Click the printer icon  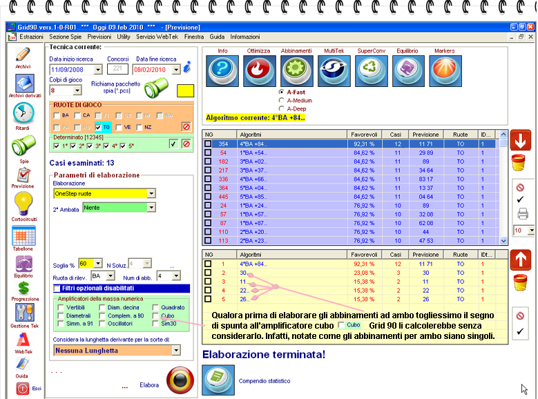click(x=523, y=214)
